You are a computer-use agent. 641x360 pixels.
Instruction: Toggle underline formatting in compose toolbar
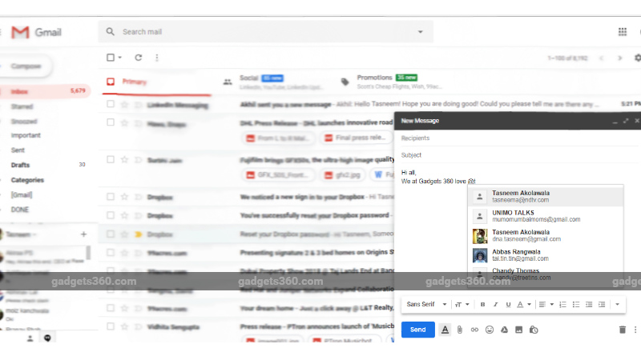click(508, 305)
